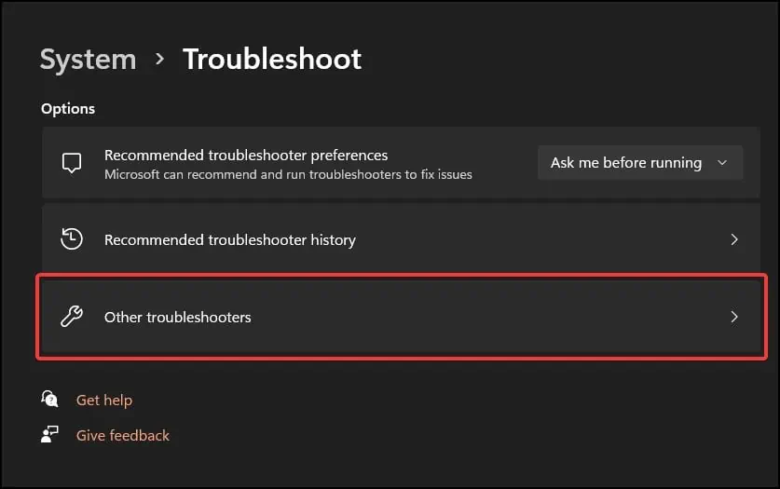
Task: Click the Give feedback person icon
Action: click(50, 435)
